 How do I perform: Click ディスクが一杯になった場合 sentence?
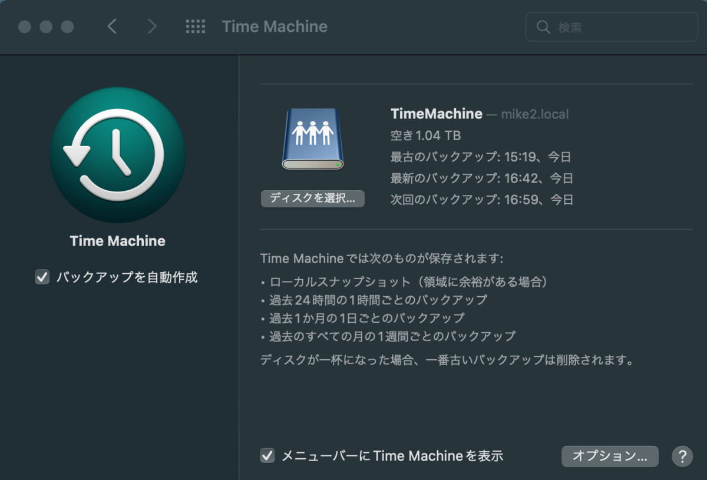coord(447,359)
